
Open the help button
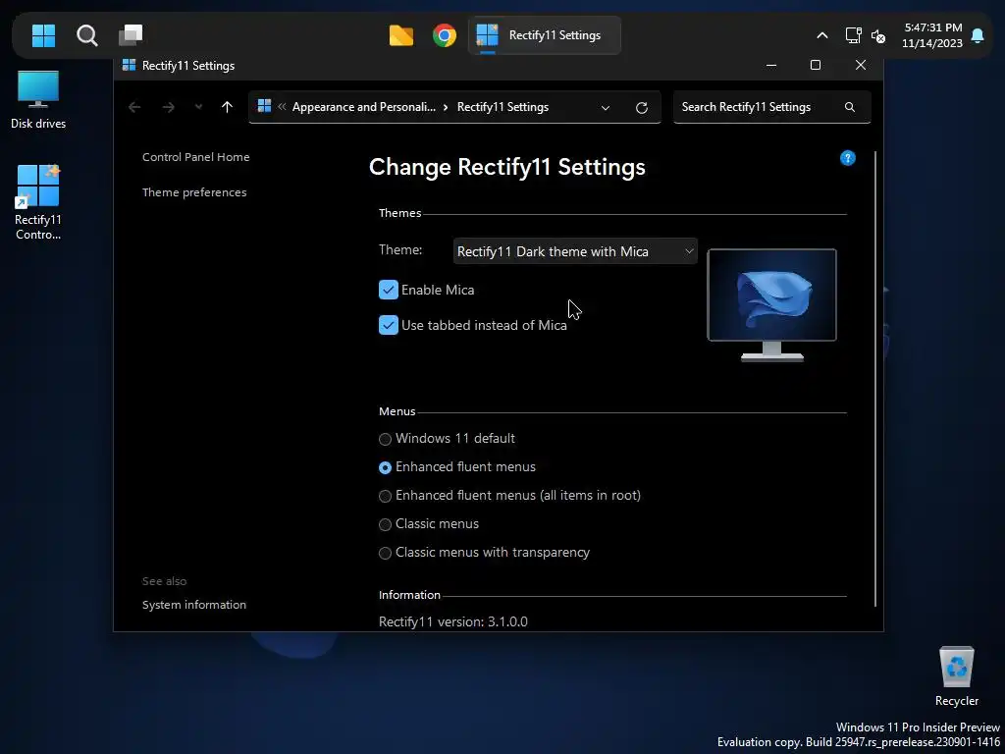847,158
